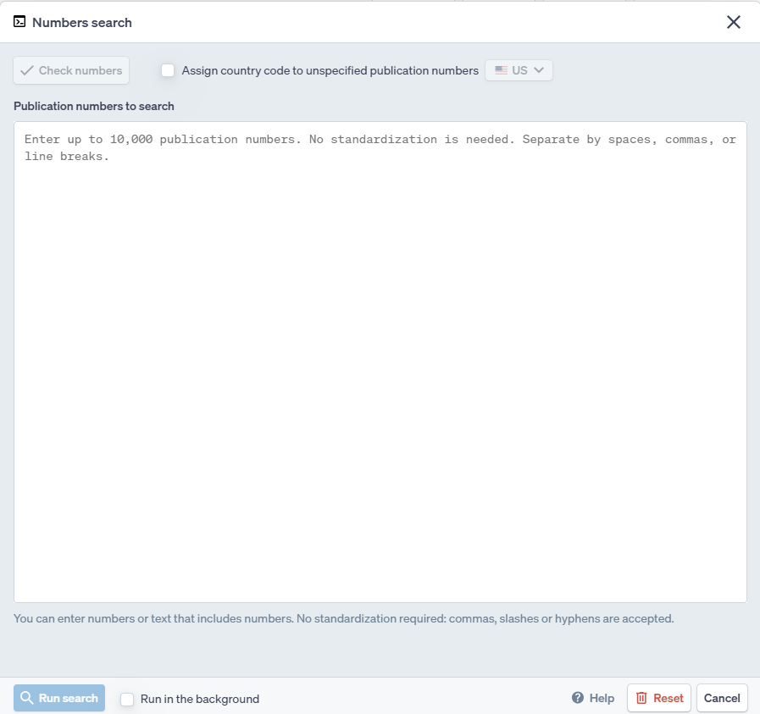Click the red trash icon on Reset

pyautogui.click(x=641, y=698)
